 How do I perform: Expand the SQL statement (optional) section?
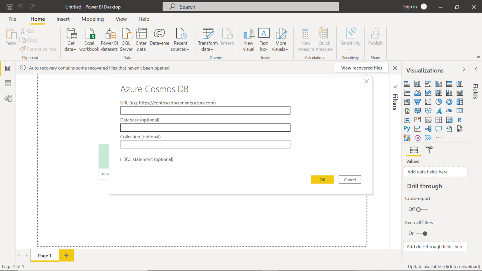[x=147, y=159]
